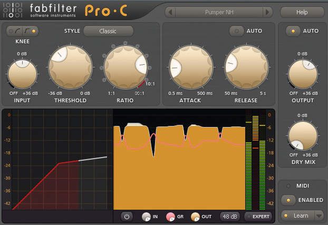Toggle the IN level display button
Viewport: 328px width, 225px height.
point(147,217)
